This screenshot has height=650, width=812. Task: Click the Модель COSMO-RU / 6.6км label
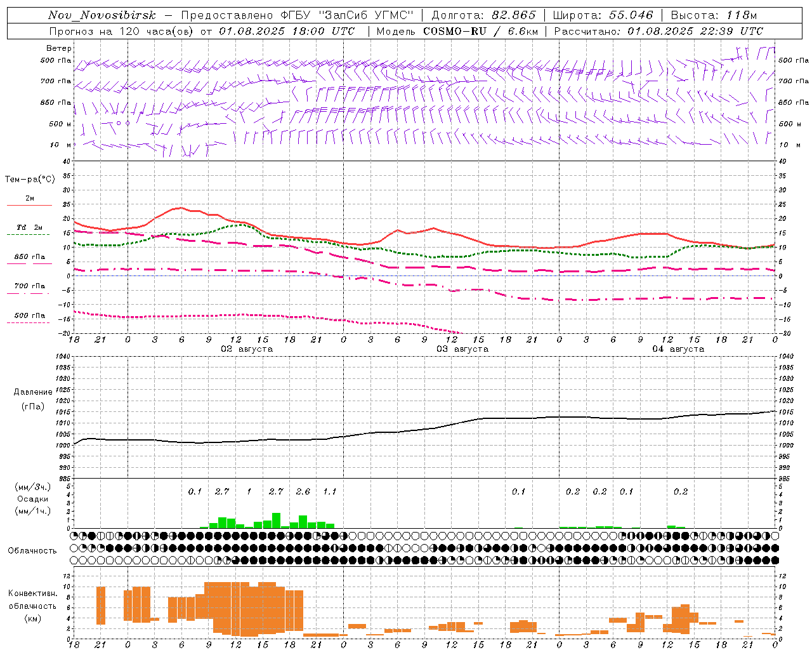[457, 31]
